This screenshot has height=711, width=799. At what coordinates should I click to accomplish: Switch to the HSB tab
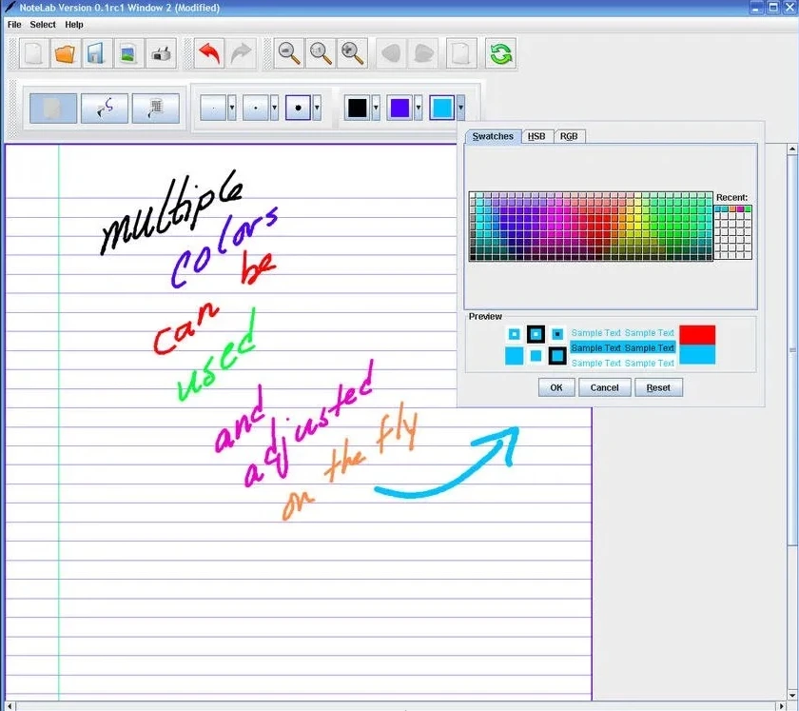[536, 136]
